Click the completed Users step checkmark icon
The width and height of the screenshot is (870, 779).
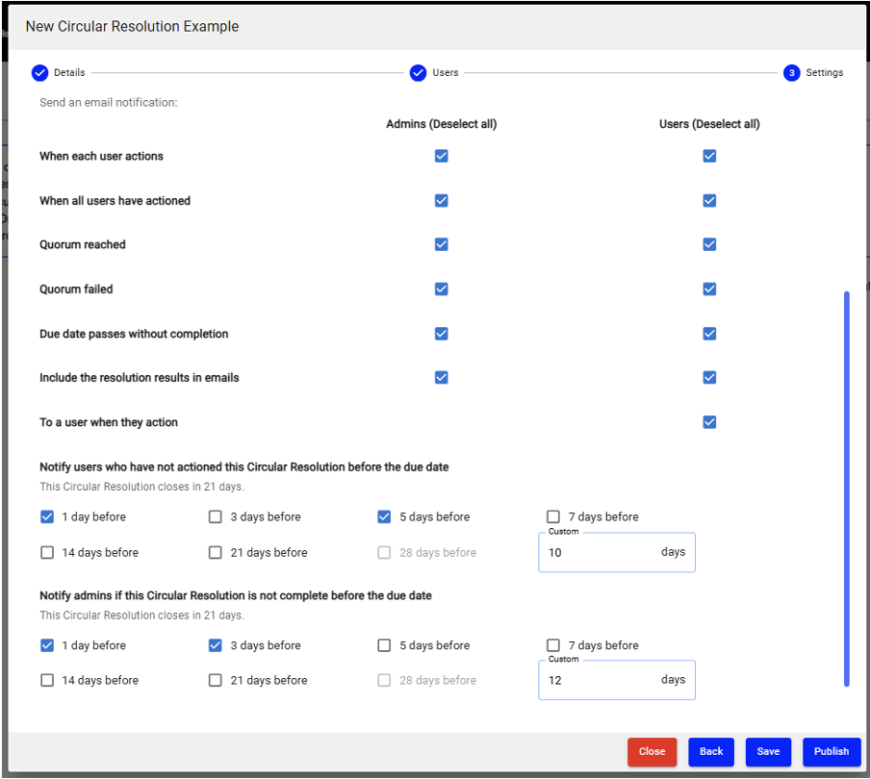tap(418, 72)
